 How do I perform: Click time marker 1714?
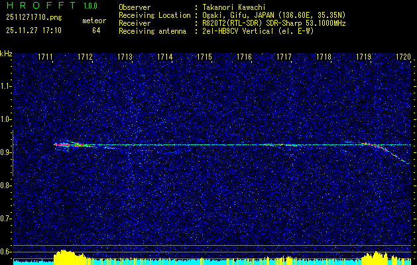tap(165, 57)
